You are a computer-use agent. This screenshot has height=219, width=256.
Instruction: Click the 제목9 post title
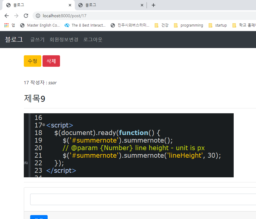coord(35,98)
